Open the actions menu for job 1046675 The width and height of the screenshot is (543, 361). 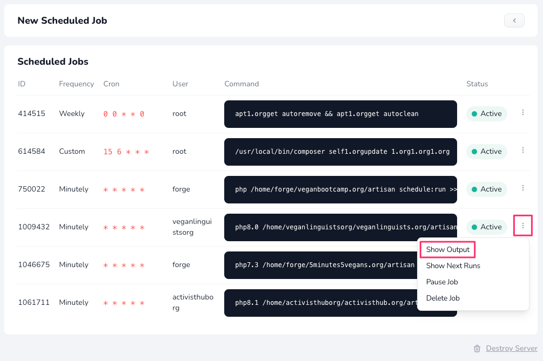[x=522, y=264]
